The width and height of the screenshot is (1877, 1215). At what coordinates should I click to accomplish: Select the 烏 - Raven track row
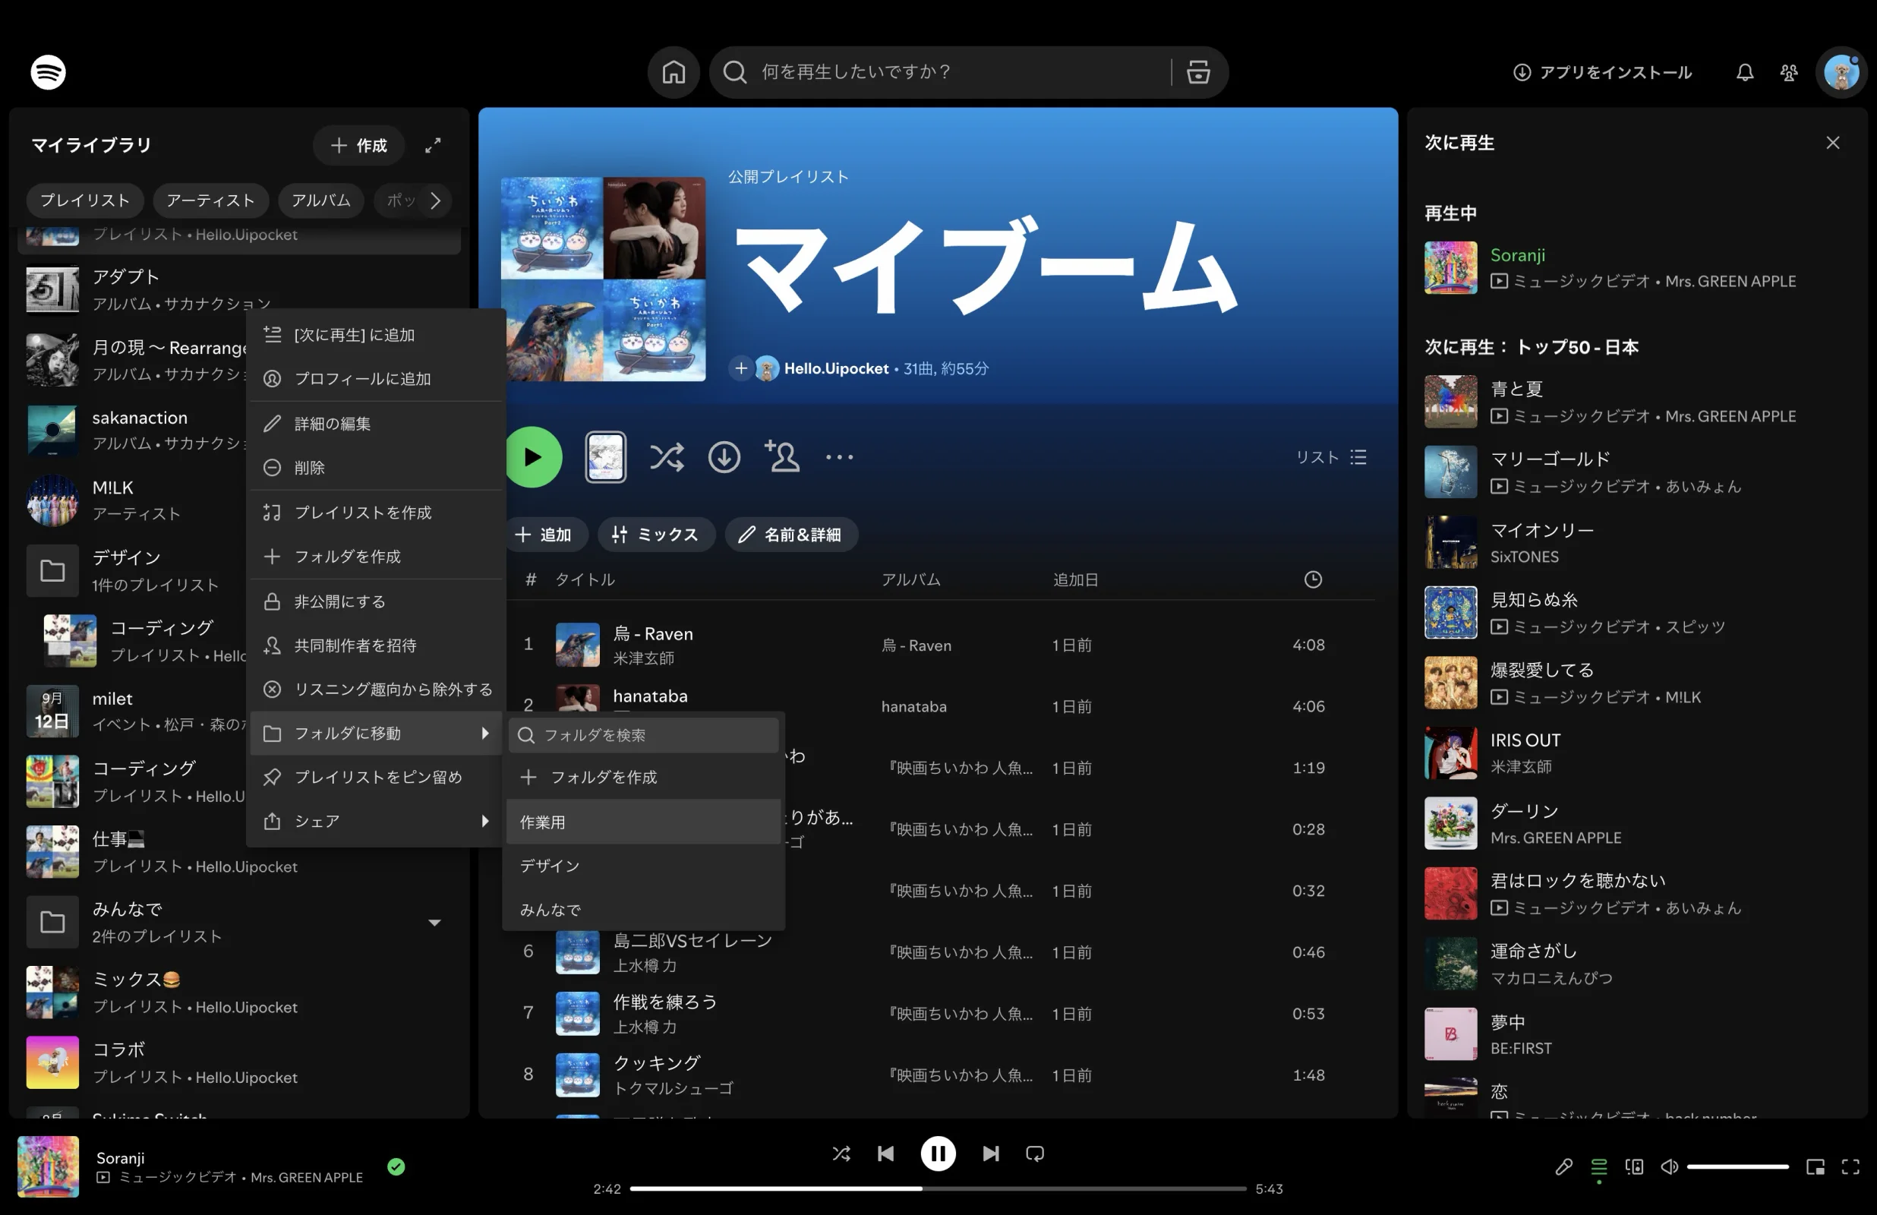point(940,645)
